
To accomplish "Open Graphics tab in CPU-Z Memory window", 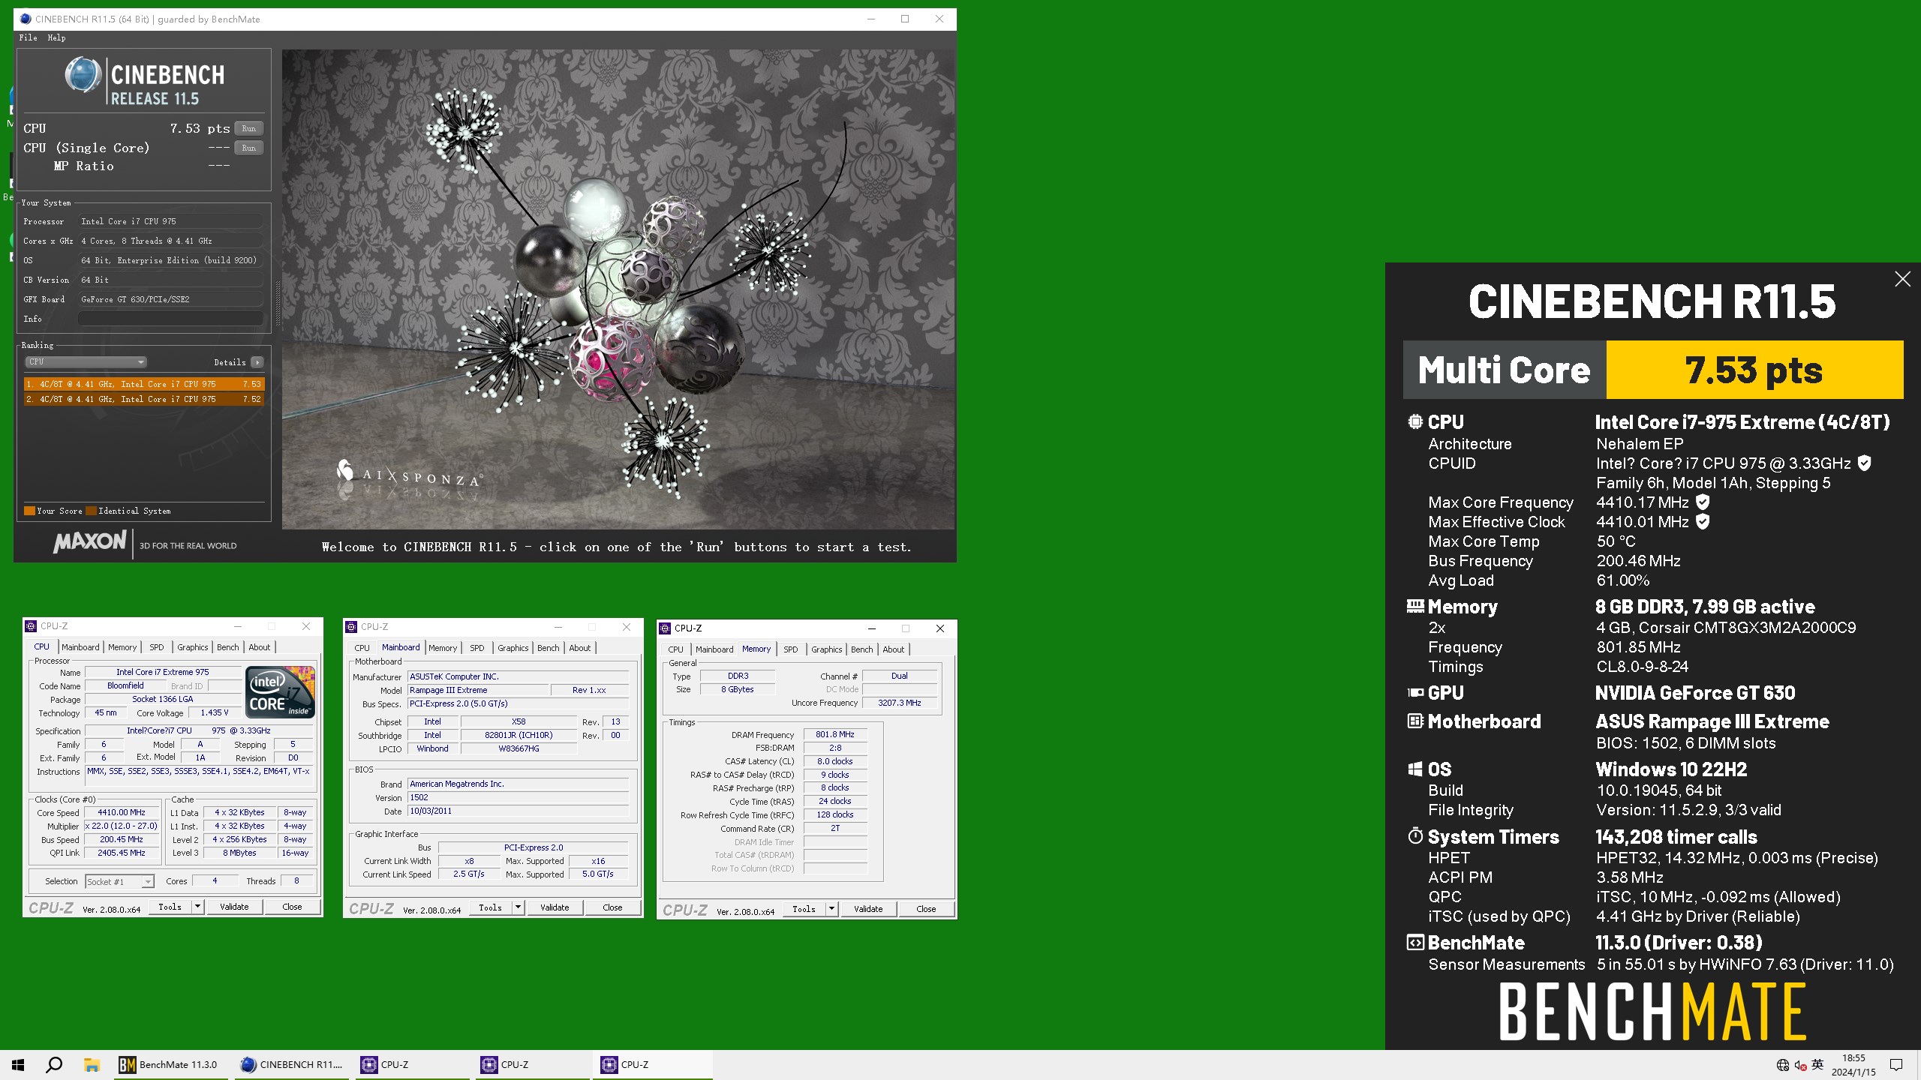I will click(x=826, y=649).
